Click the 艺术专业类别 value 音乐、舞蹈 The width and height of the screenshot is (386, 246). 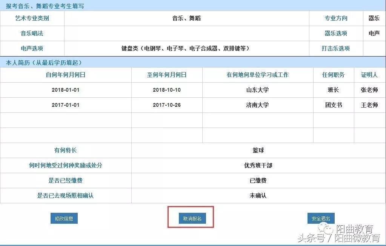tap(186, 18)
